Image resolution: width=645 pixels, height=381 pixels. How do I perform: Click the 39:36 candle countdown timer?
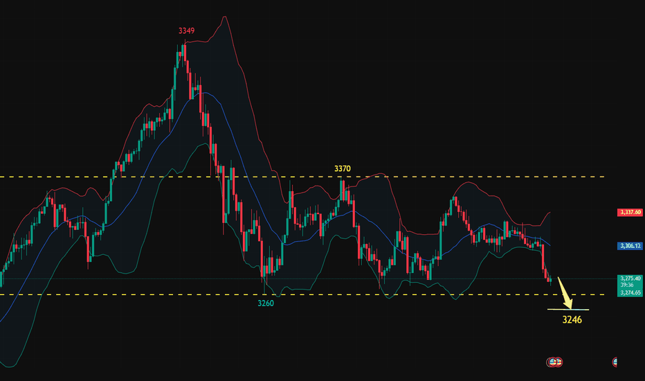pos(627,285)
